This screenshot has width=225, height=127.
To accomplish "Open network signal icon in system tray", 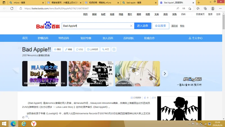I will tap(205, 124).
